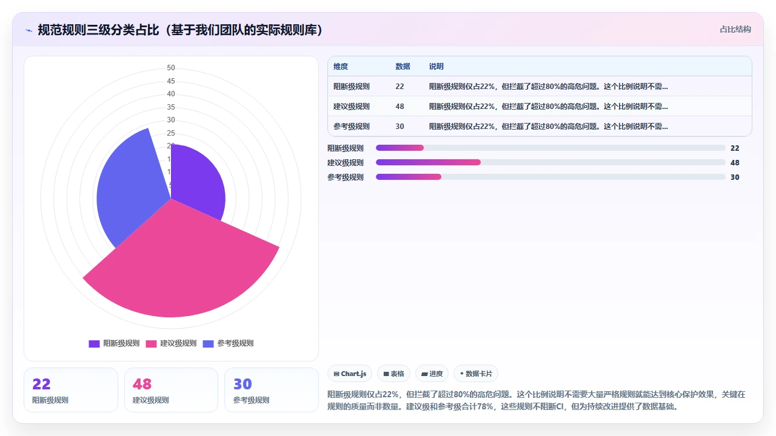
Task: Select the 进度 tag chip
Action: (x=432, y=374)
